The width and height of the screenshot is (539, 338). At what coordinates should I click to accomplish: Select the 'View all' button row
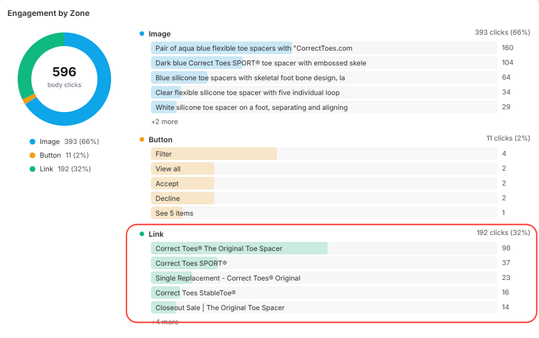point(324,168)
